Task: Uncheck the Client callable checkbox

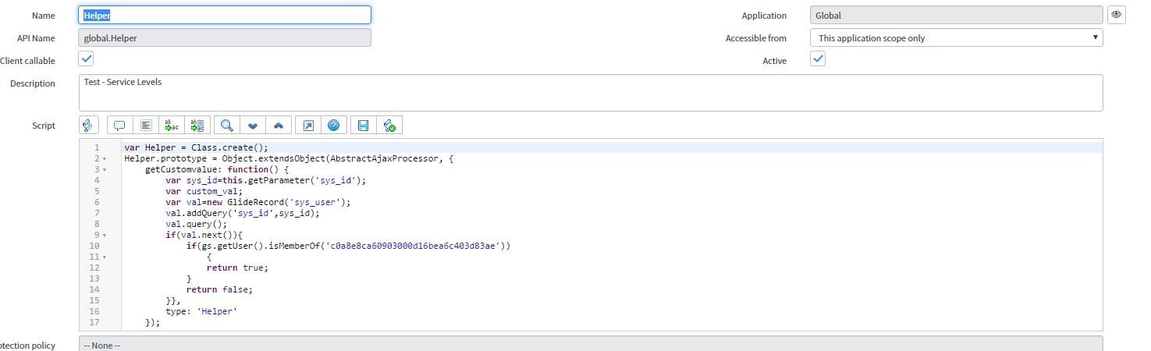Action: tap(87, 59)
